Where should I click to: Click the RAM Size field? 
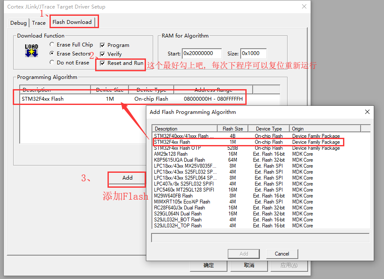point(253,53)
